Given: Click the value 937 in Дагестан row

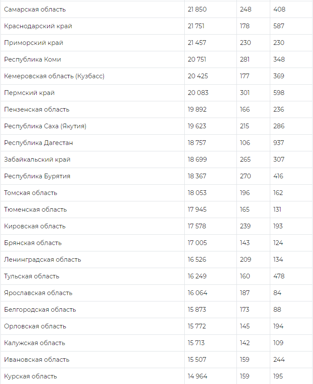Looking at the screenshot, I should (279, 143).
